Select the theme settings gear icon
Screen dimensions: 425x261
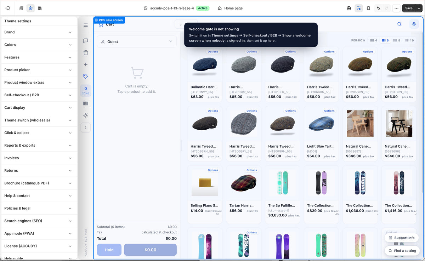30,8
